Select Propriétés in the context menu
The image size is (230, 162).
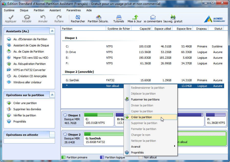tap(150, 153)
